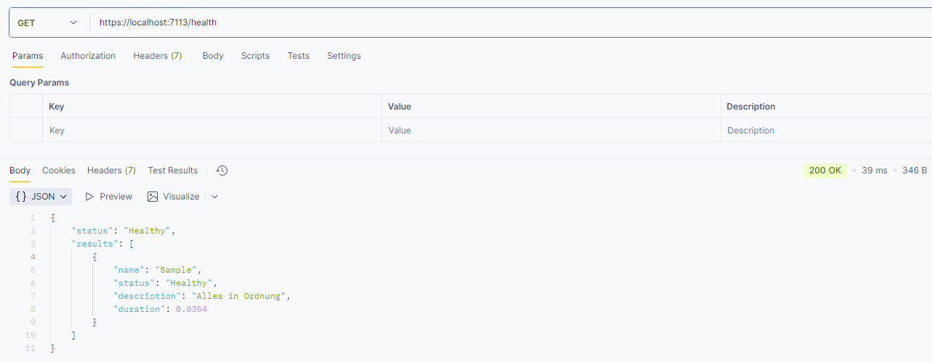Image resolution: width=932 pixels, height=362 pixels.
Task: Click the Description input cell
Action: (x=827, y=131)
